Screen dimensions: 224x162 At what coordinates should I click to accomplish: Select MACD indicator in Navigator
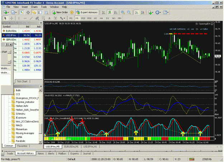[x=19, y=126]
